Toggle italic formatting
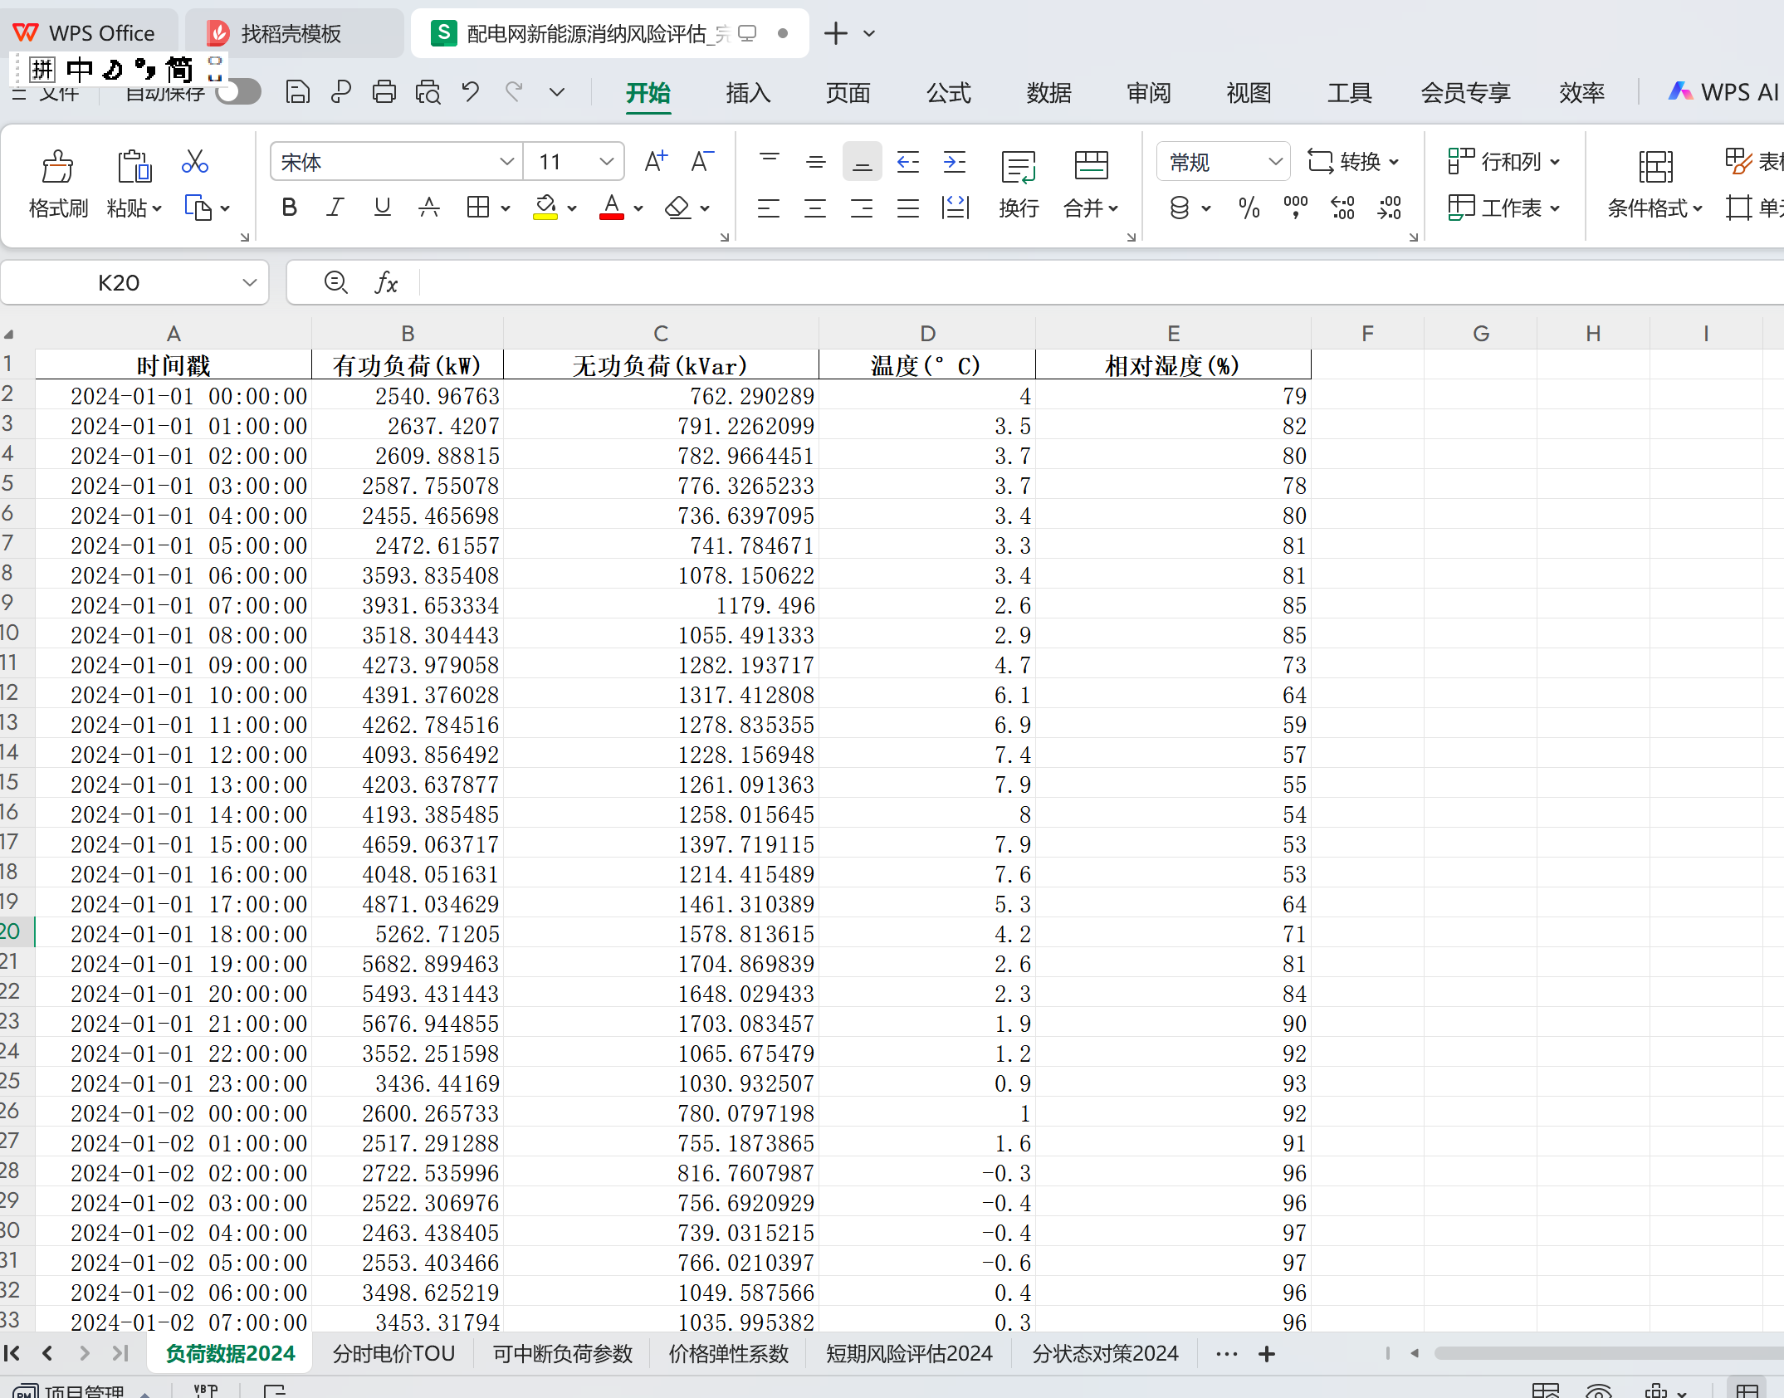1784x1398 pixels. click(x=335, y=208)
